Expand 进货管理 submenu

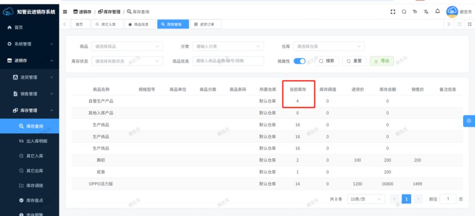pyautogui.click(x=29, y=77)
